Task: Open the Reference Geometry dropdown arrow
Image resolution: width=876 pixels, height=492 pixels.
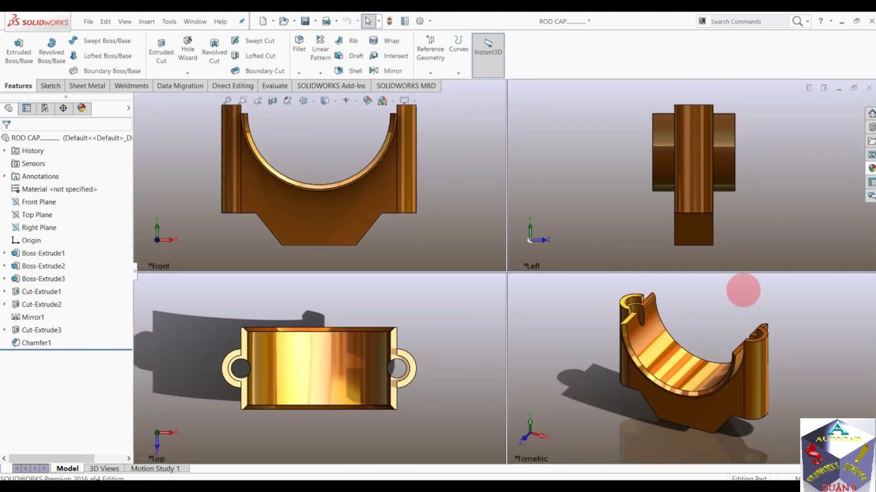Action: pos(430,72)
